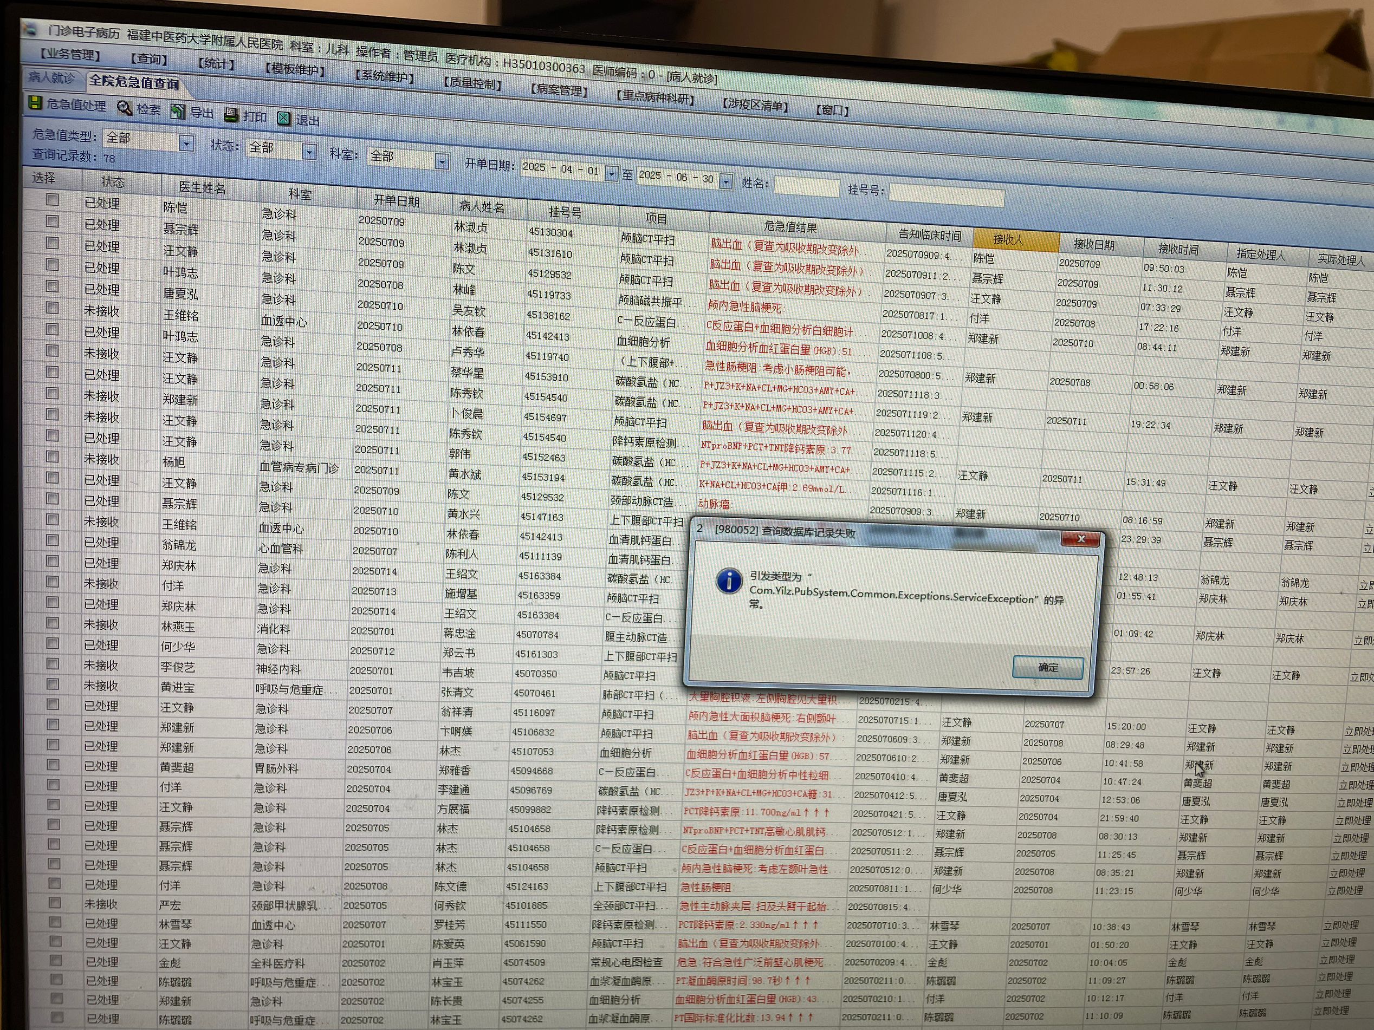
Task: Click the app icon in the title bar
Action: [x=30, y=28]
